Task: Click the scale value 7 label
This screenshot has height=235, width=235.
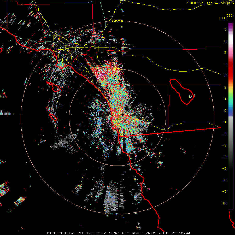Action: click(225, 29)
